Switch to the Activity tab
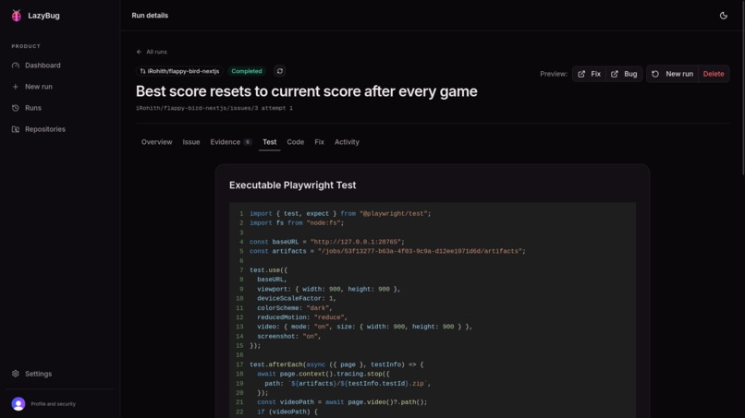 pyautogui.click(x=347, y=142)
